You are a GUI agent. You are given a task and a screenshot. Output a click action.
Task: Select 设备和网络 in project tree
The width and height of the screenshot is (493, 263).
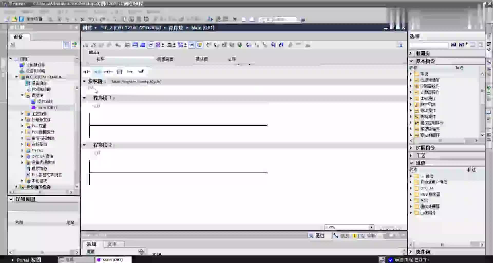[x=35, y=71]
